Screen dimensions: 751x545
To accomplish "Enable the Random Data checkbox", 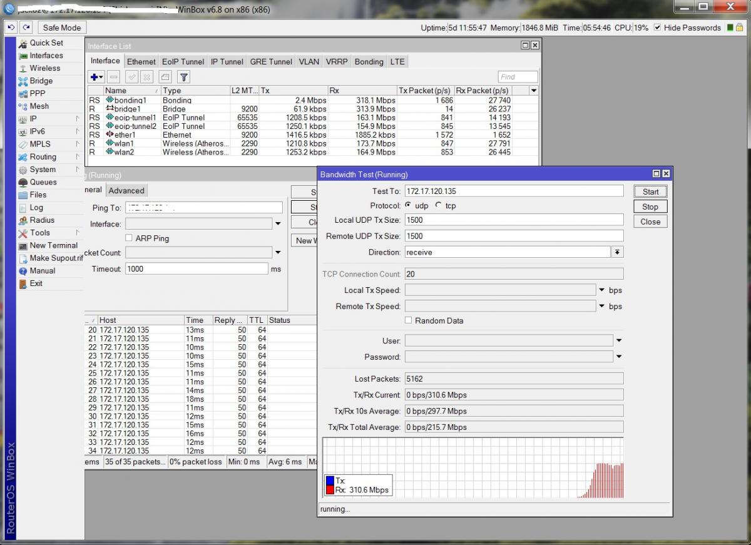I will click(409, 320).
